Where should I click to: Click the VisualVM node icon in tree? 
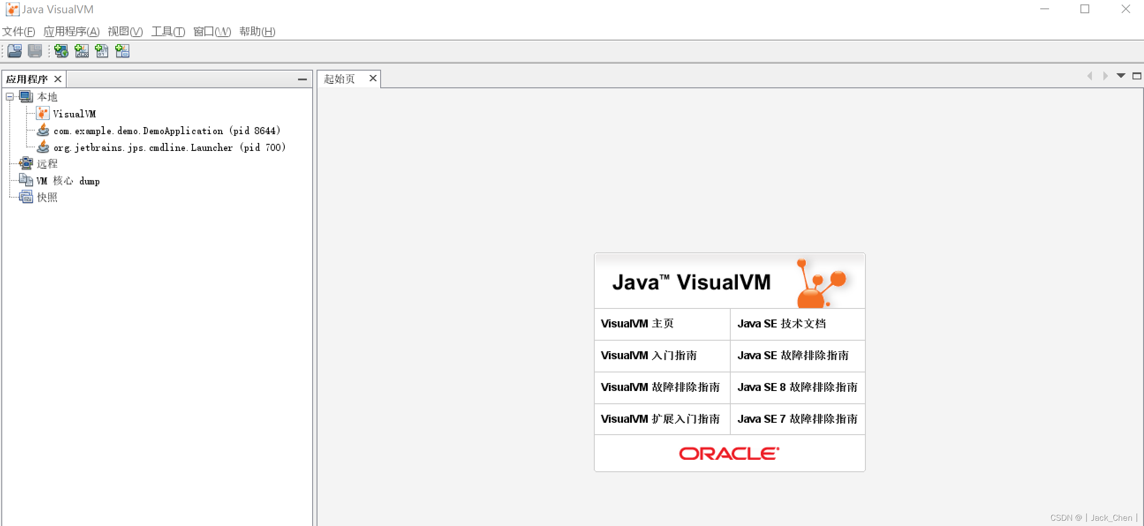coord(42,113)
